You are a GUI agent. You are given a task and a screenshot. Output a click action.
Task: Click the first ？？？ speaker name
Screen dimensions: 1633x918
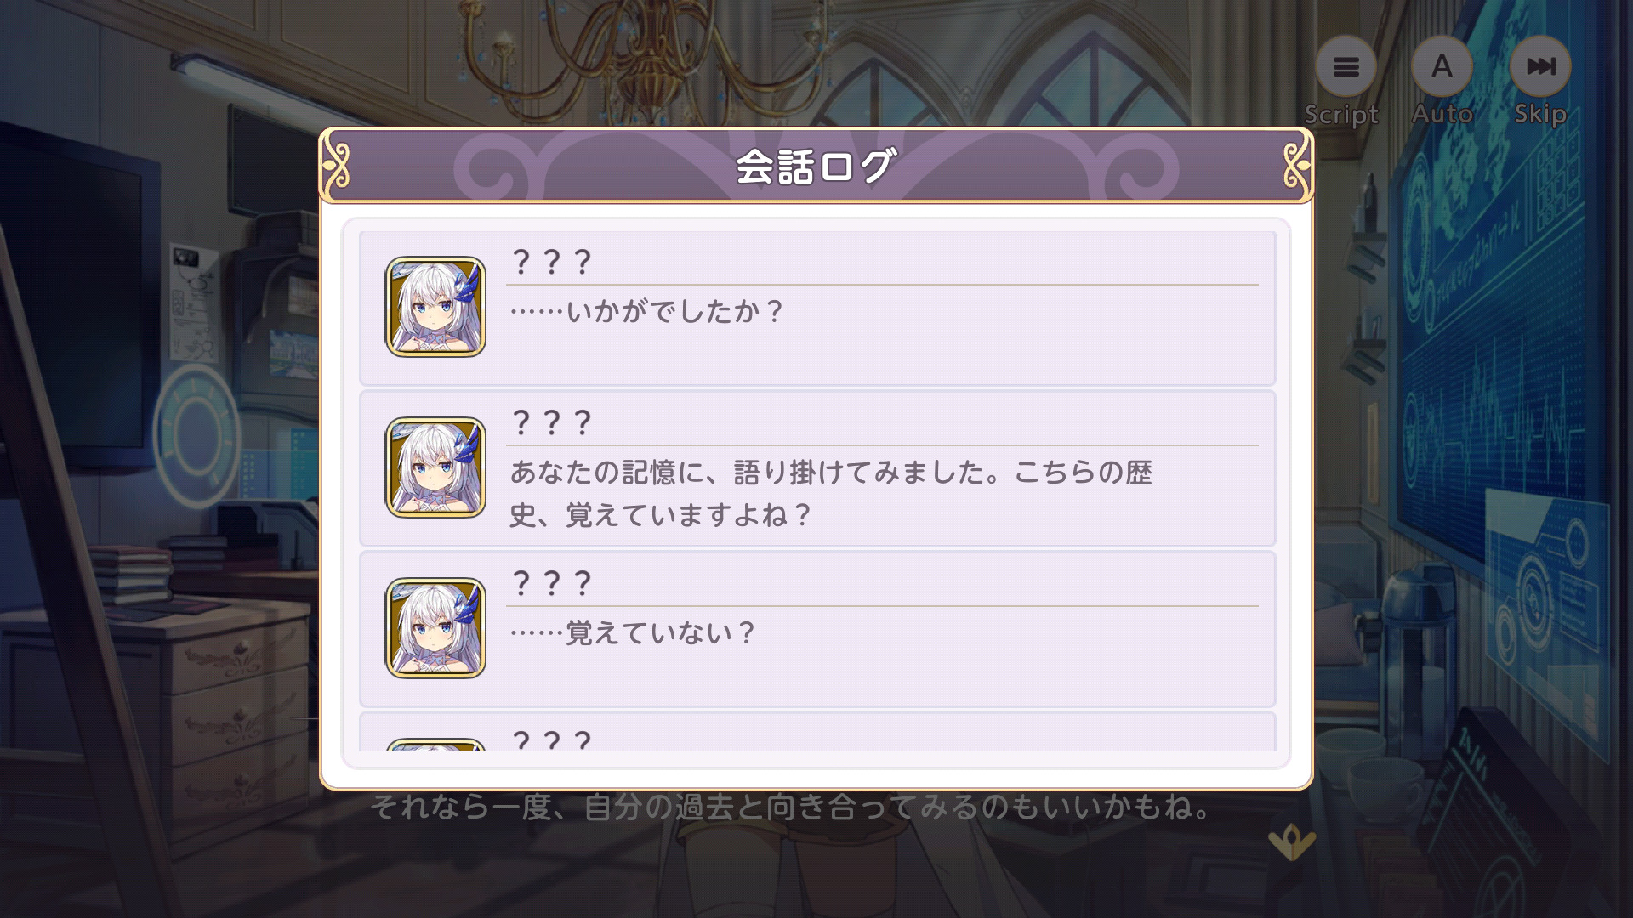tap(552, 263)
